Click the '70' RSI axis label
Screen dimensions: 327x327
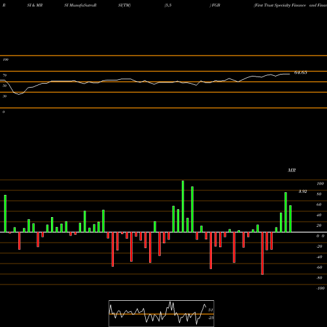(5, 75)
